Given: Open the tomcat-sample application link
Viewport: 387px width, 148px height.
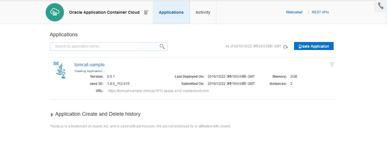Looking at the screenshot, I should (x=90, y=65).
